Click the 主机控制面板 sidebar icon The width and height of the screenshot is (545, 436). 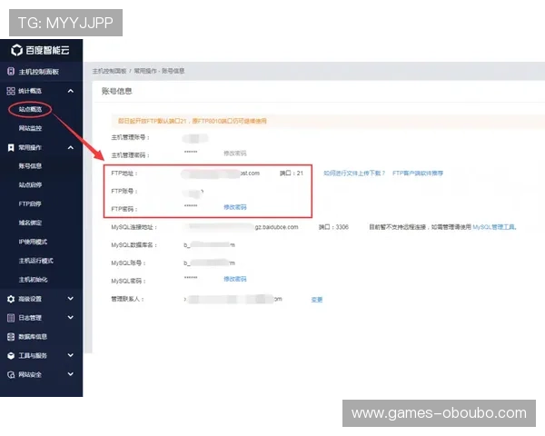point(11,72)
